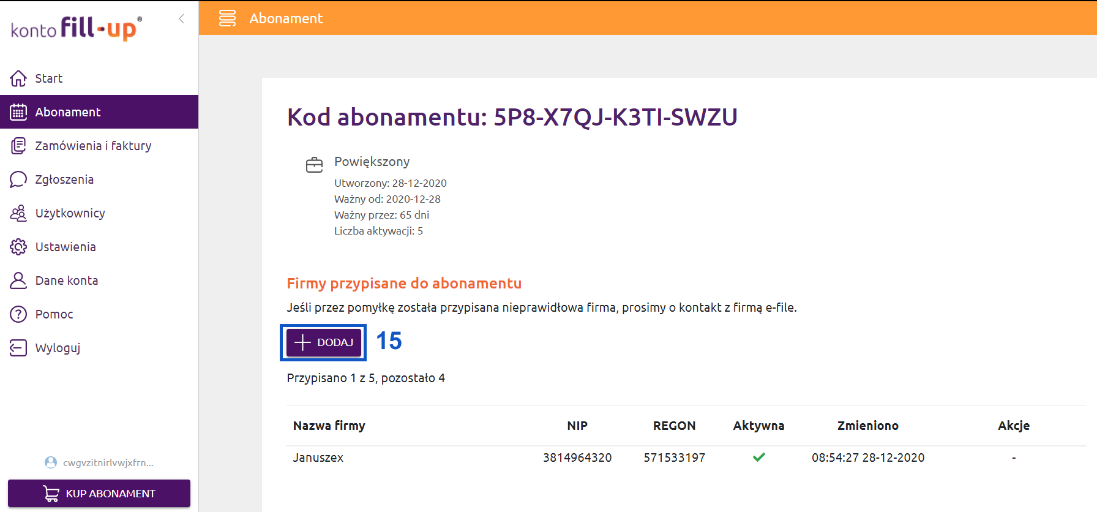Viewport: 1097px width, 512px height.
Task: Collapse the sidebar with the chevron arrow
Action: point(182,19)
